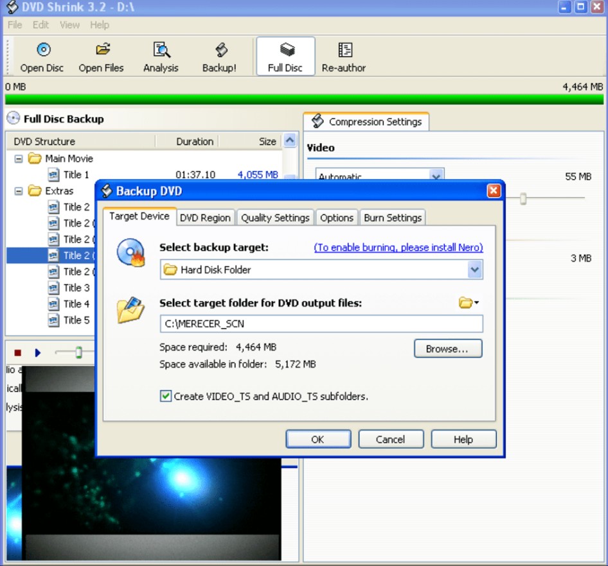Screen dimensions: 608x566
Task: Select Main Movie in the tree
Action: coord(69,159)
